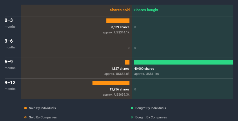Screen dimensions: 238x121
Task: Click the Shares sold column header
Action: 120,10
